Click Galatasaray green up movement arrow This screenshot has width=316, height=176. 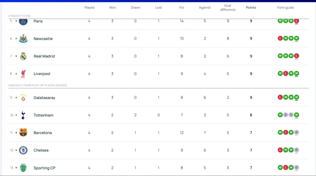tap(16, 98)
